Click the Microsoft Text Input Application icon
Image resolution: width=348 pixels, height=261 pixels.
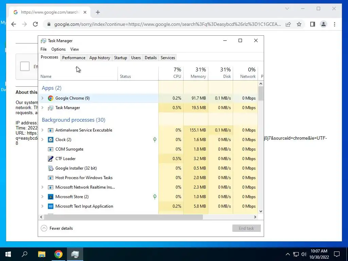point(51,206)
